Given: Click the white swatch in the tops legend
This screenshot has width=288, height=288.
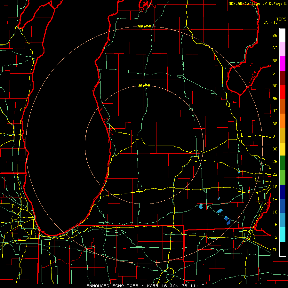Looking at the screenshot, I should click(x=283, y=35).
